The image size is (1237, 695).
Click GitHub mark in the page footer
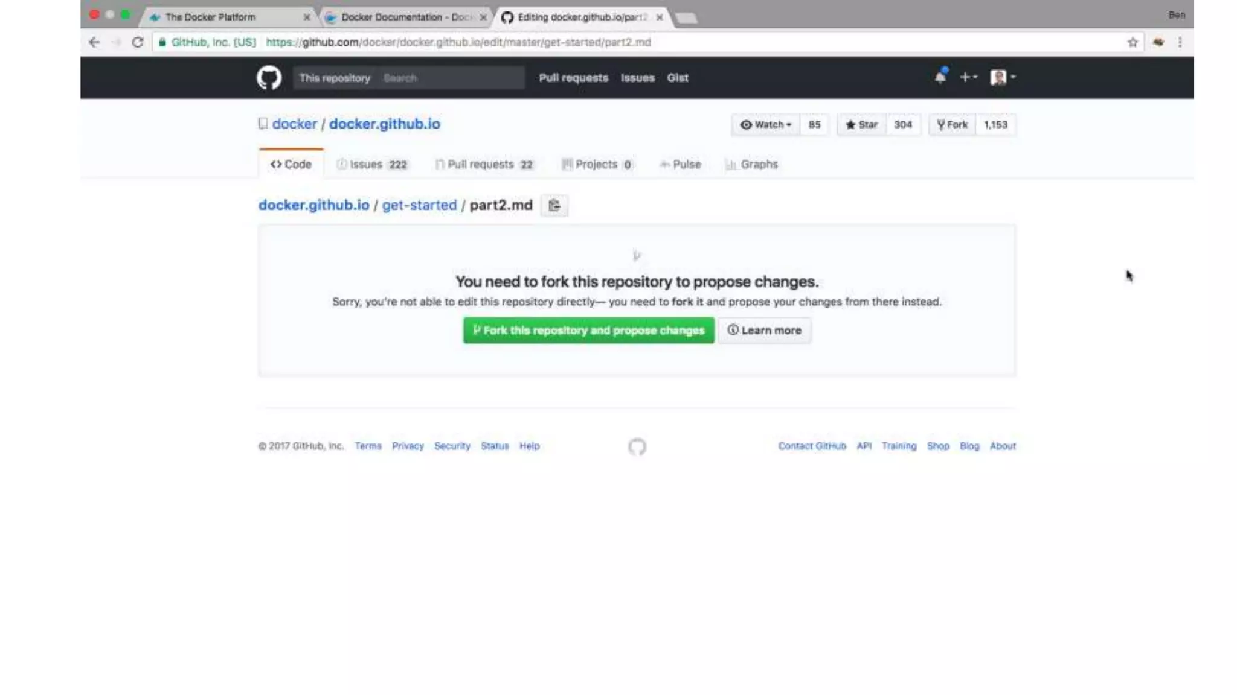(x=637, y=447)
